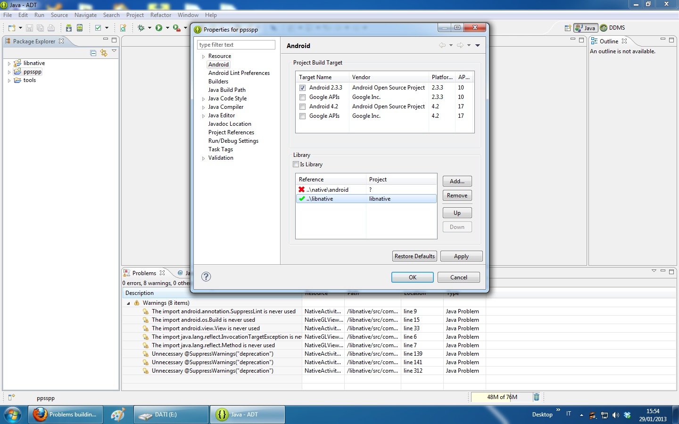The image size is (679, 424).
Task: Click the New wizard toolbar icon
Action: click(12, 28)
